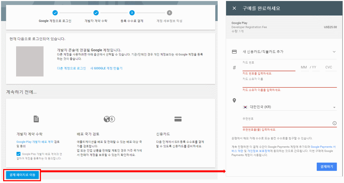Click step 3 circle for 등록 수수료 결제
The width and height of the screenshot is (344, 183).
[x=132, y=13]
